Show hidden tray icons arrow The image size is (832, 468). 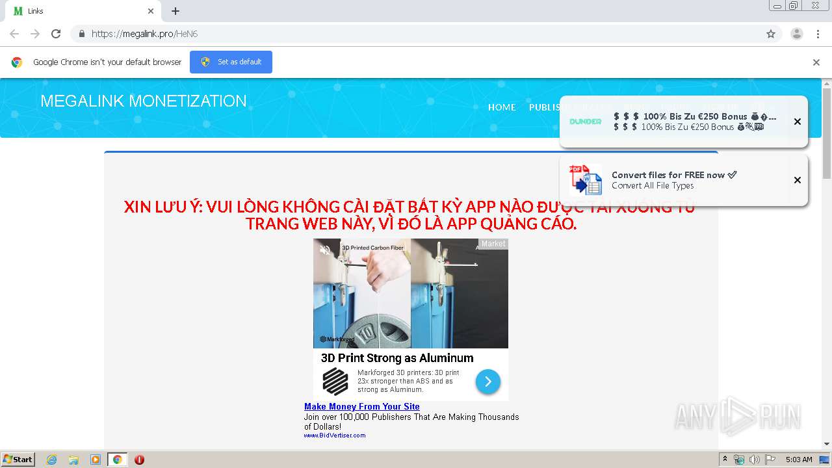725,460
